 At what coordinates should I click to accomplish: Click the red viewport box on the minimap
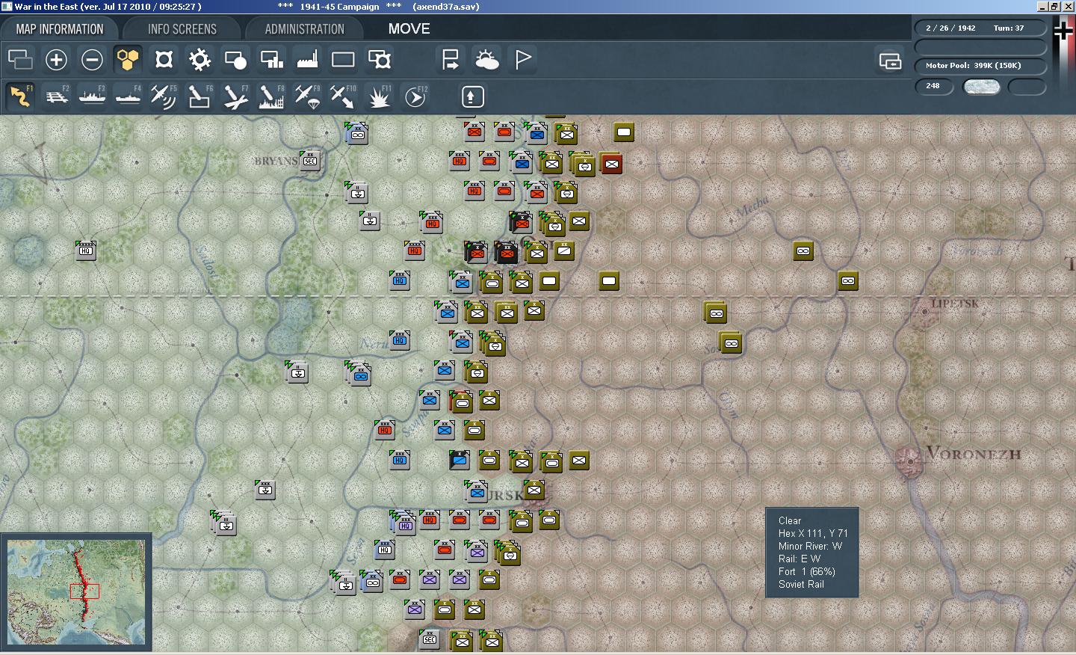84,591
